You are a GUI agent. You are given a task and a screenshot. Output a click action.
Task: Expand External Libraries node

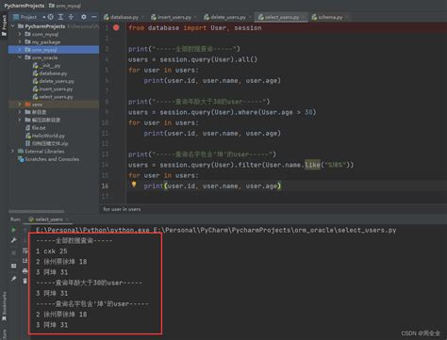point(12,152)
